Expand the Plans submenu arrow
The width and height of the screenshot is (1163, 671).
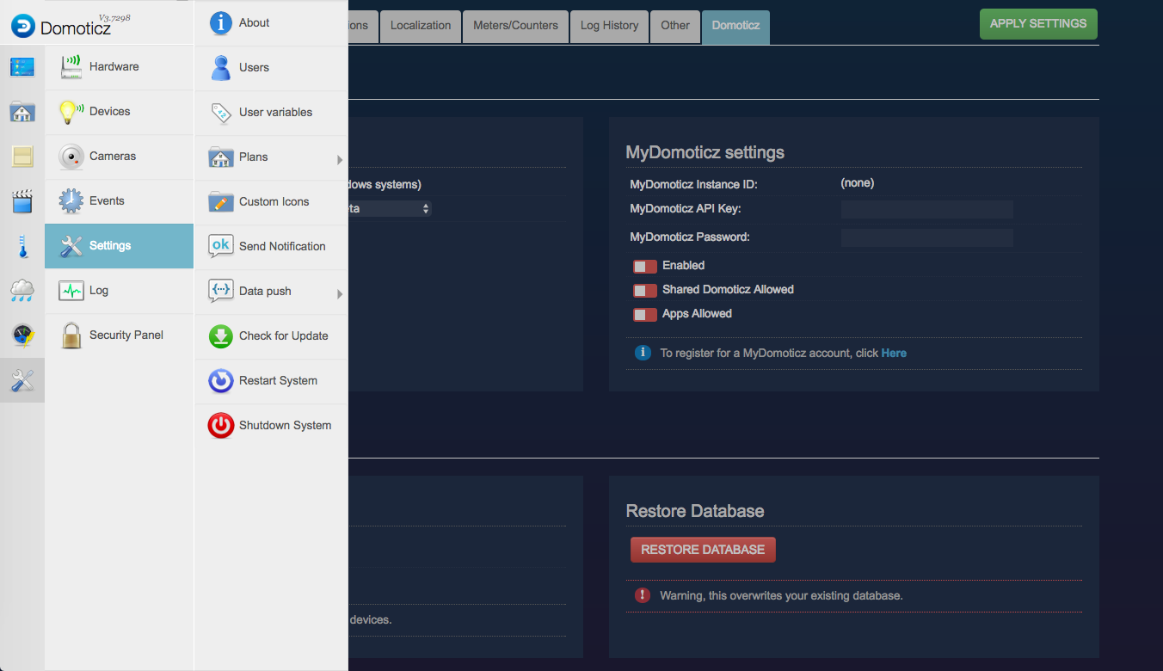[x=340, y=160]
